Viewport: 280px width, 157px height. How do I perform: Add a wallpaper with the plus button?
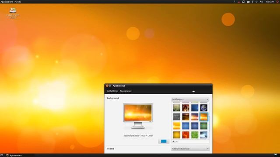pyautogui.click(x=173, y=141)
